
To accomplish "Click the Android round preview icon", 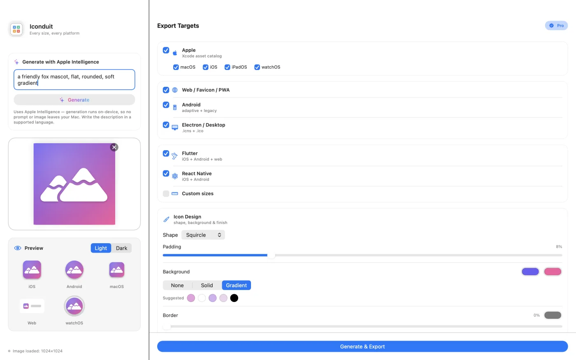I will click(74, 270).
